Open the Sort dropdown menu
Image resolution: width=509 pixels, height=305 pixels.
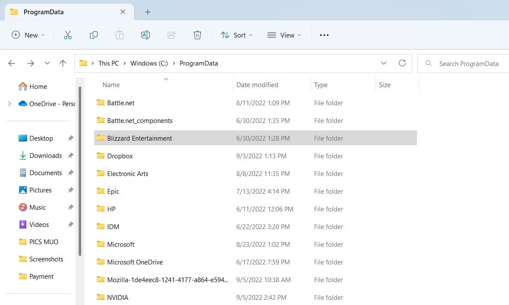[x=236, y=35]
